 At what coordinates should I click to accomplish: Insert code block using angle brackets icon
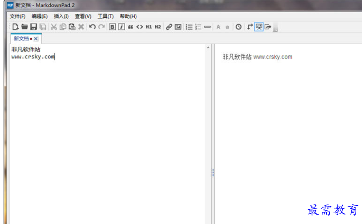pos(139,27)
